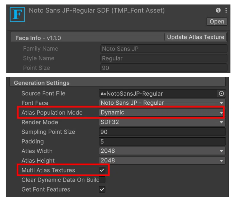This screenshot has width=233, height=201.
Task: Toggle Multi Atlas Textures checkbox
Action: 102,170
